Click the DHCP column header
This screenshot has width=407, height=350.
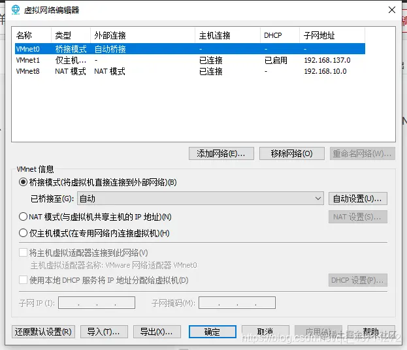[x=280, y=35]
